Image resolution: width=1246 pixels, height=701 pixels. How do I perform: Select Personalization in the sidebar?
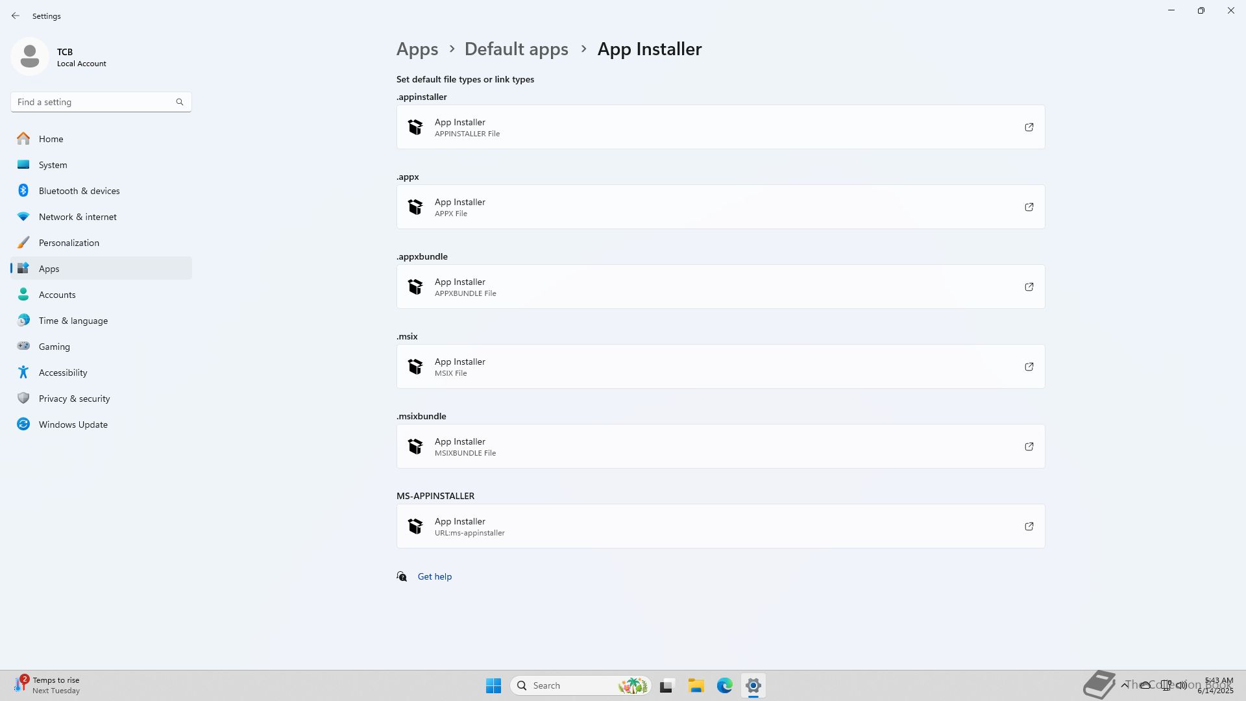69,243
